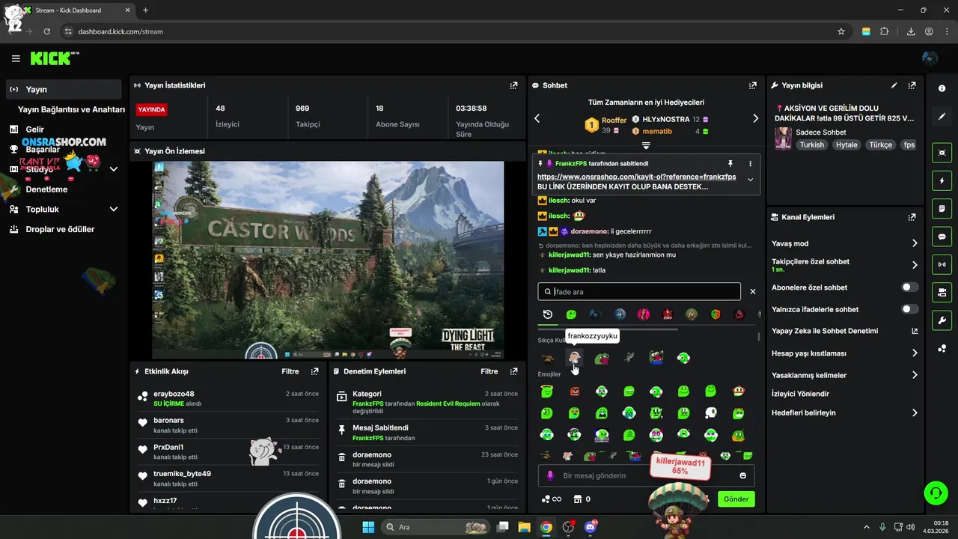Collapse the top gifters banner in chat
Image resolution: width=958 pixels, height=539 pixels.
click(x=646, y=145)
